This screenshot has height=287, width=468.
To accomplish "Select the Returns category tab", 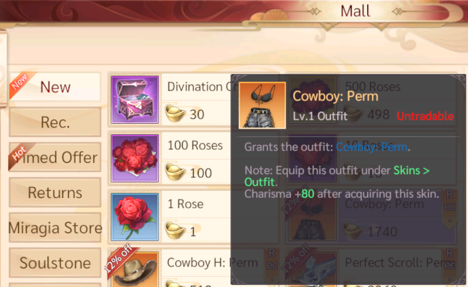I will [x=55, y=192].
